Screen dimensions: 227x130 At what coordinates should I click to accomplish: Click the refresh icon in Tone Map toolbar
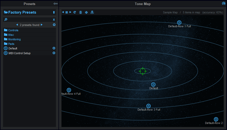(75, 12)
